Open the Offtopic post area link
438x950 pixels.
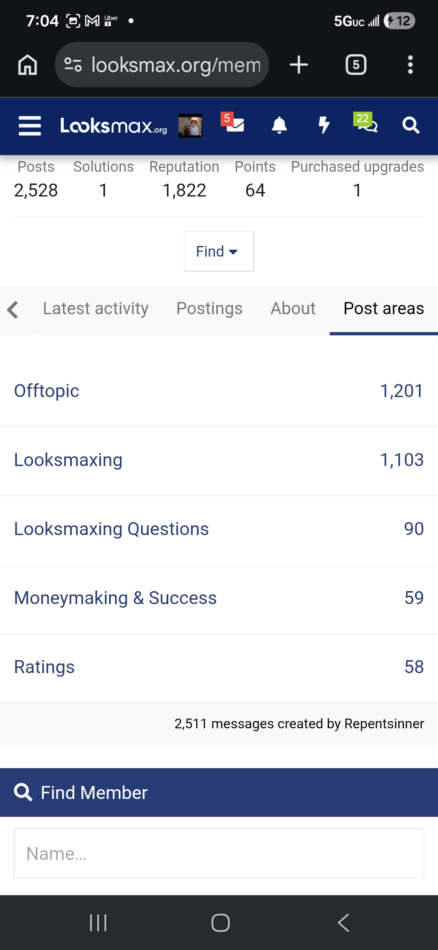click(x=47, y=391)
